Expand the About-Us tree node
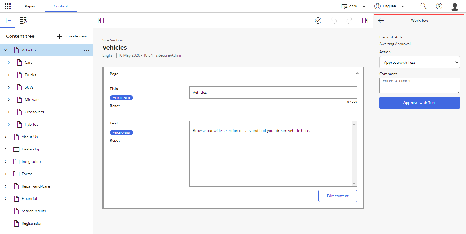 tap(6, 137)
